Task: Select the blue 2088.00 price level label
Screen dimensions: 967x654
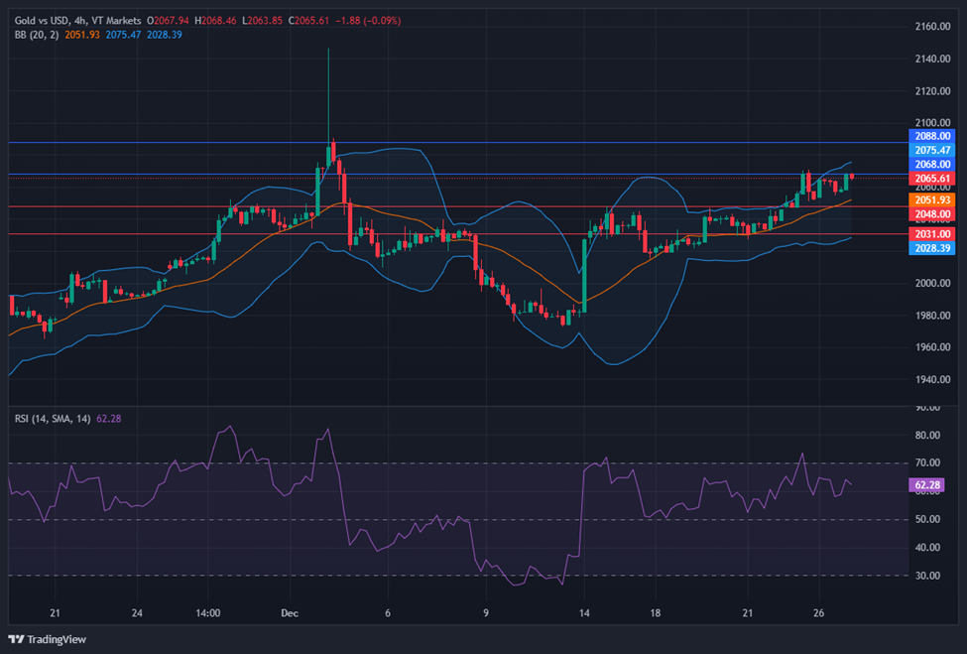Action: point(932,135)
